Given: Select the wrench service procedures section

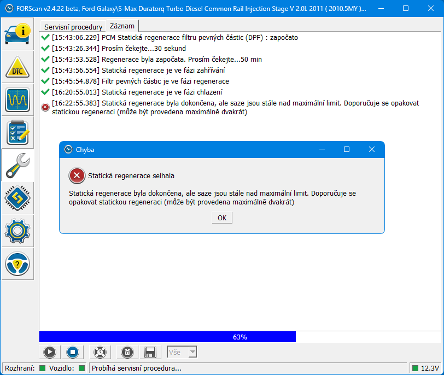Looking at the screenshot, I should pyautogui.click(x=17, y=165).
